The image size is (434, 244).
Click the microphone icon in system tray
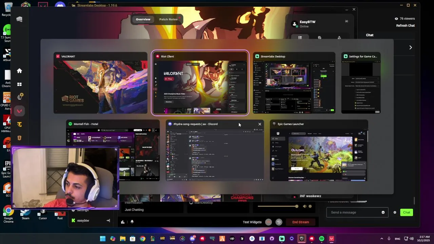click(x=389, y=239)
